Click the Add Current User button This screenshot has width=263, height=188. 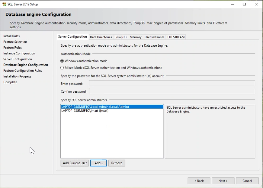click(x=75, y=163)
